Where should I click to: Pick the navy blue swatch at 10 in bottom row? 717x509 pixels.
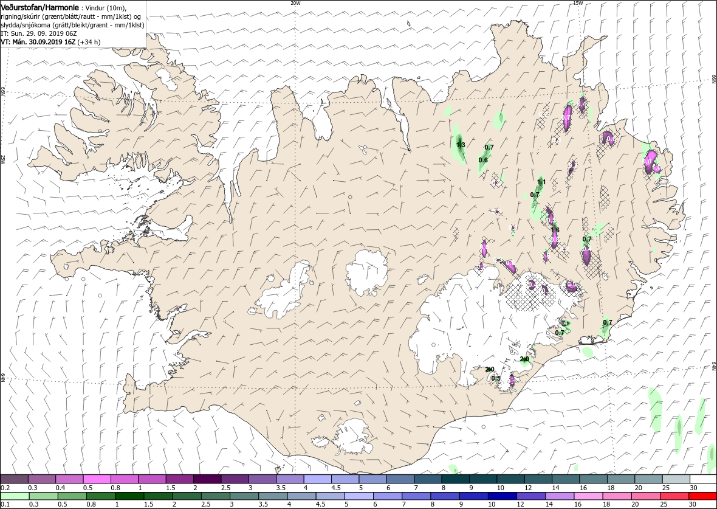503,496
